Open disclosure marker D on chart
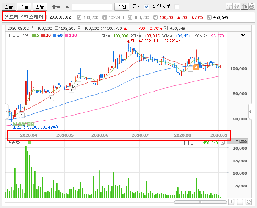Screen dimensions: 257x208 tap(74, 86)
